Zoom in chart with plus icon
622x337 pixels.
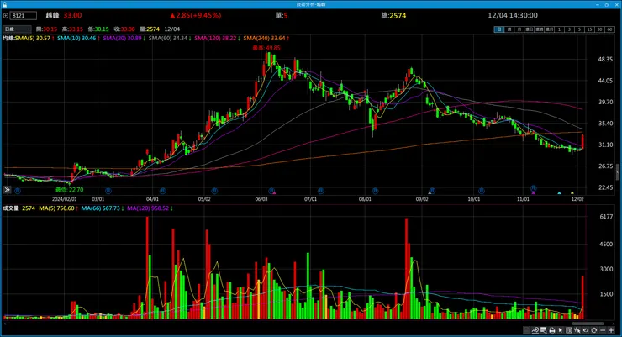point(611,330)
